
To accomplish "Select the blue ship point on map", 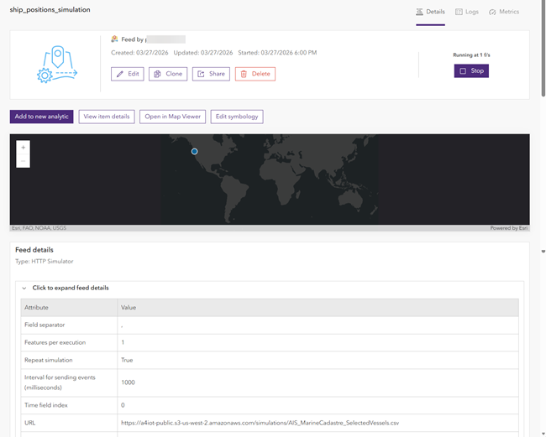I will tap(194, 151).
